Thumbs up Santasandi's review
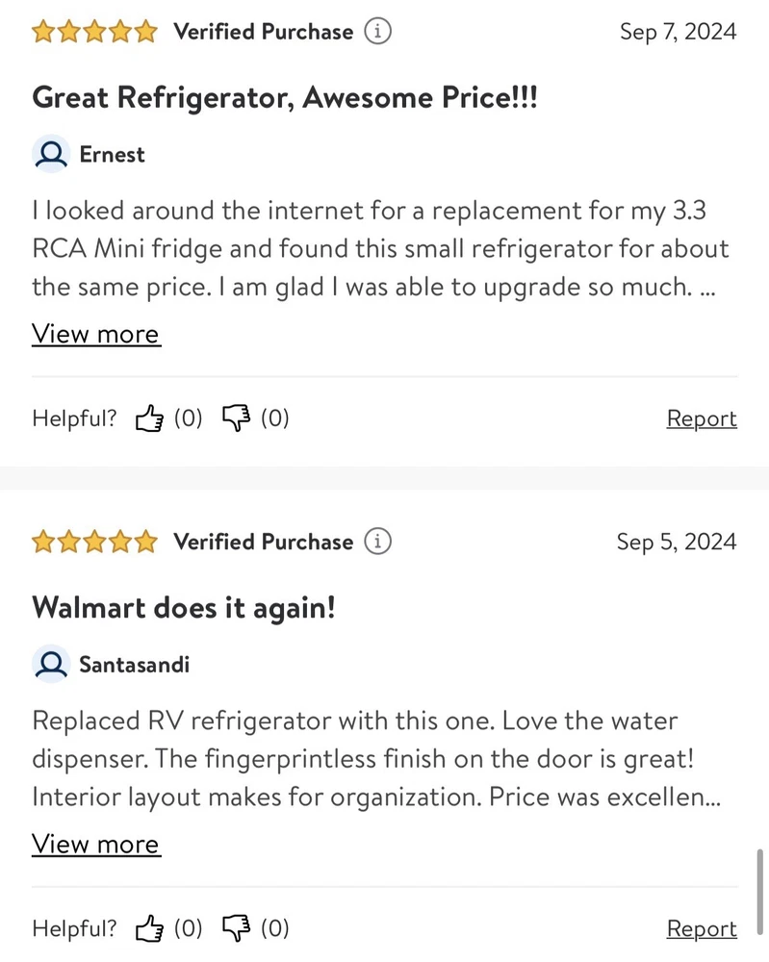This screenshot has height=962, width=769. (x=149, y=928)
